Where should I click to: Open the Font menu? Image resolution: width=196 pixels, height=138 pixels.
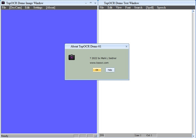[x=128, y=8]
